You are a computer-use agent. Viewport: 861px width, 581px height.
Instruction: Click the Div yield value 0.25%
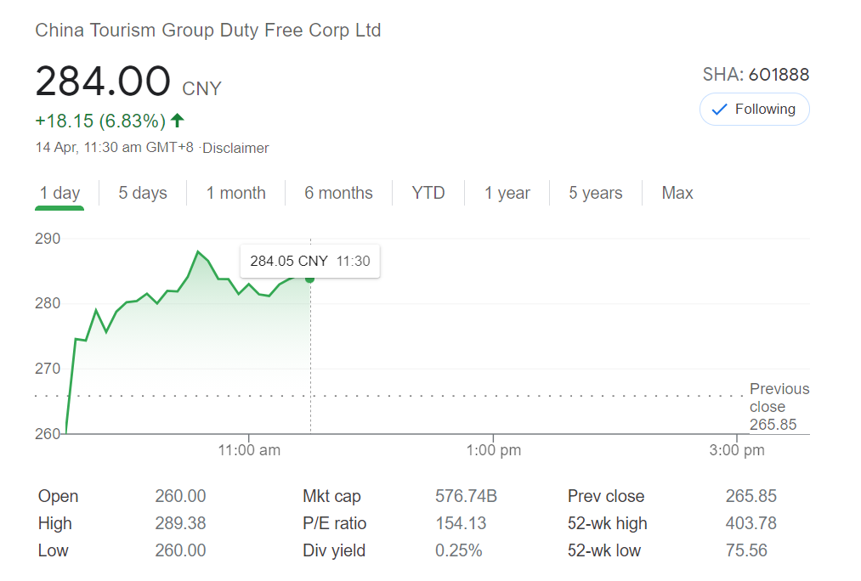[458, 550]
